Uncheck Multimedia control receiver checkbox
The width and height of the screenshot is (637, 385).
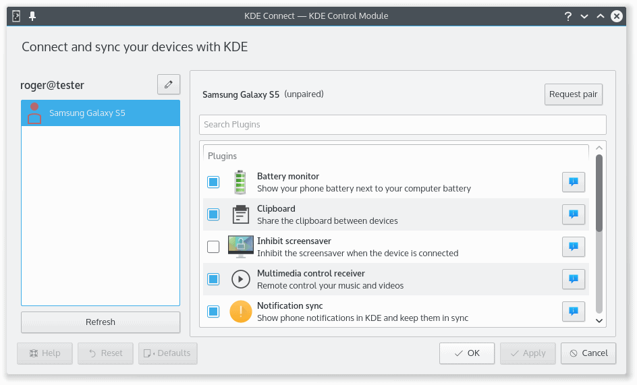[213, 279]
